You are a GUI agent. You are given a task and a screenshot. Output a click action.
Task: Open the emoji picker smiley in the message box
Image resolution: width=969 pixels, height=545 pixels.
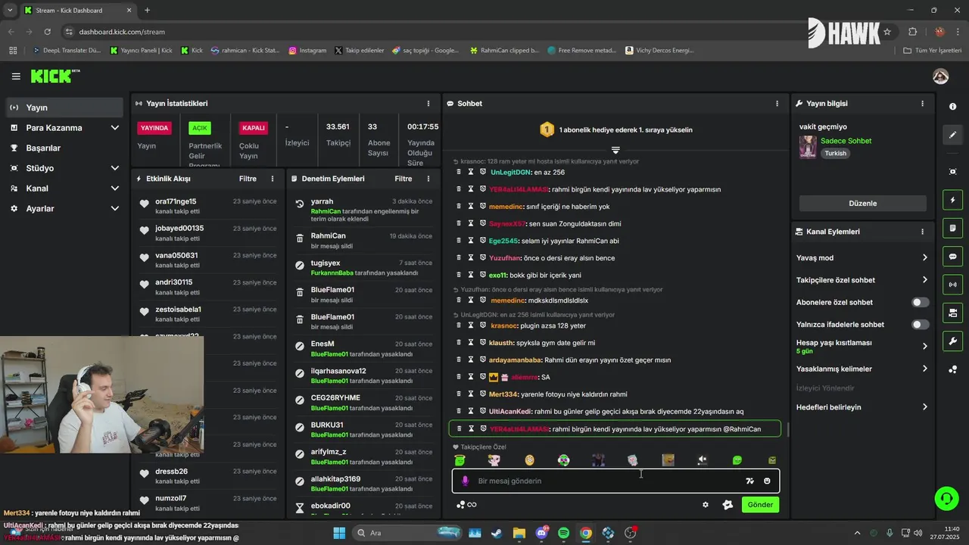click(x=767, y=481)
